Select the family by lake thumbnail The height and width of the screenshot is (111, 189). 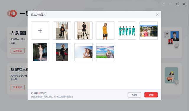(149, 31)
